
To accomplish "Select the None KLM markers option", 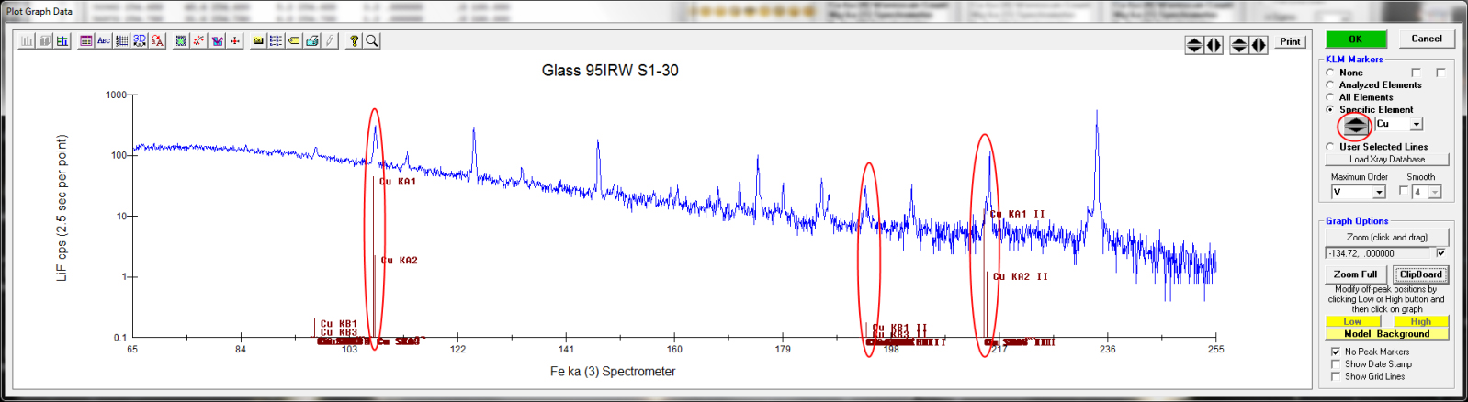I will [x=1330, y=73].
